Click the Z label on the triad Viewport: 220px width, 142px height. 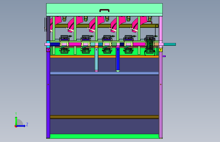pos(27,124)
